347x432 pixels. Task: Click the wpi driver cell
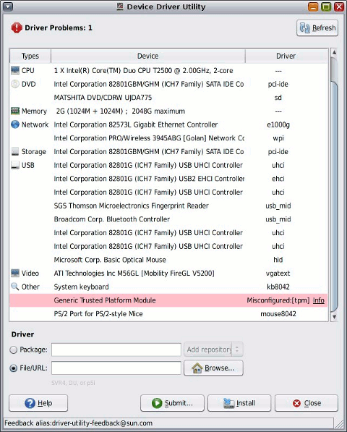pos(278,138)
